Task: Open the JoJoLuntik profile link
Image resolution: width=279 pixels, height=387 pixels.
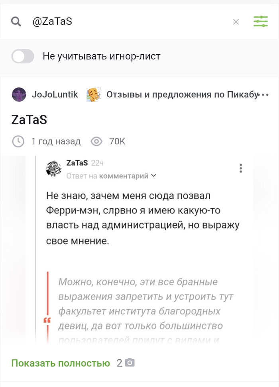Action: 55,95
